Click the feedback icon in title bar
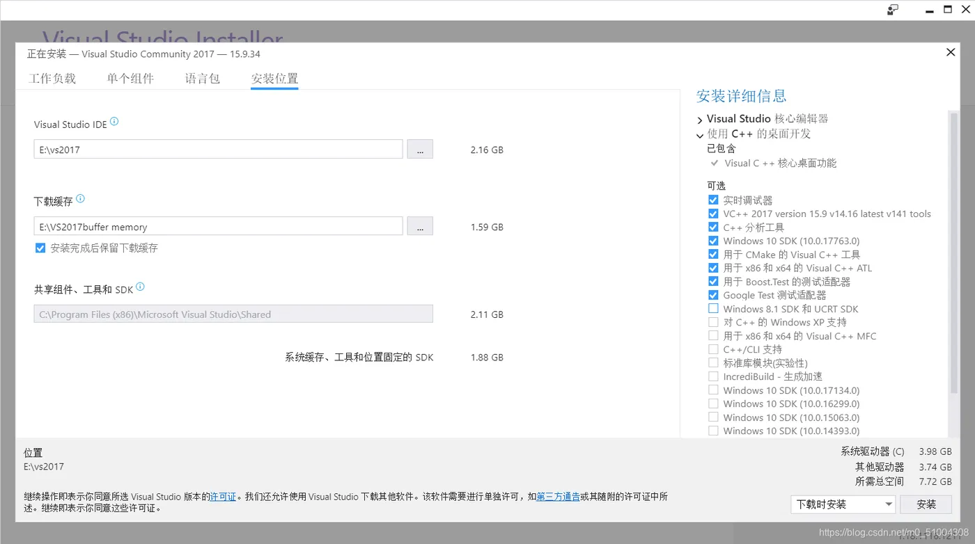Viewport: 975px width, 544px height. pos(892,10)
